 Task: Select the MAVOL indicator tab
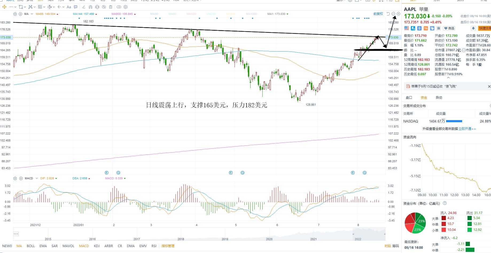pyautogui.click(x=68, y=246)
